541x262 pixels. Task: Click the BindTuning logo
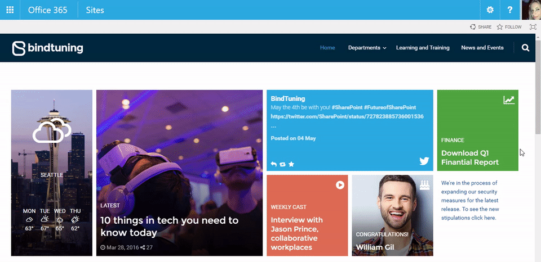click(x=47, y=48)
